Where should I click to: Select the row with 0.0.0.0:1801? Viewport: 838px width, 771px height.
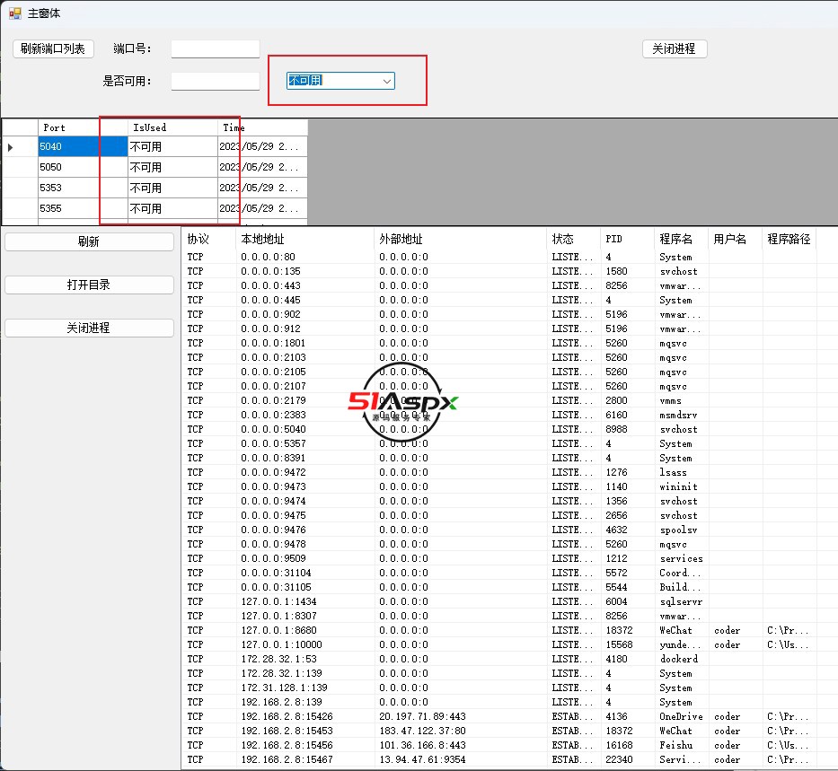tap(499, 343)
